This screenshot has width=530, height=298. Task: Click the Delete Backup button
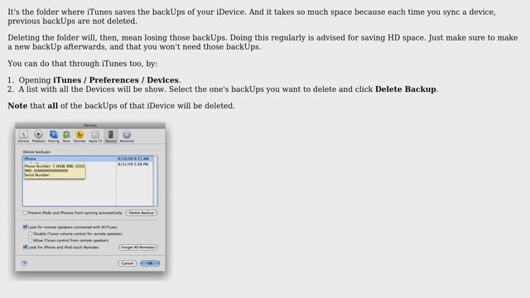coord(142,213)
